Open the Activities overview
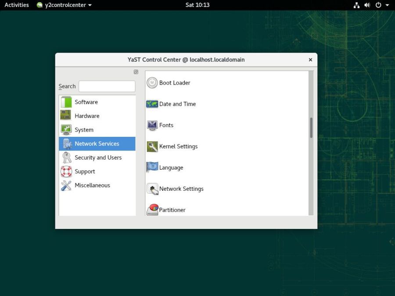 coord(16,5)
